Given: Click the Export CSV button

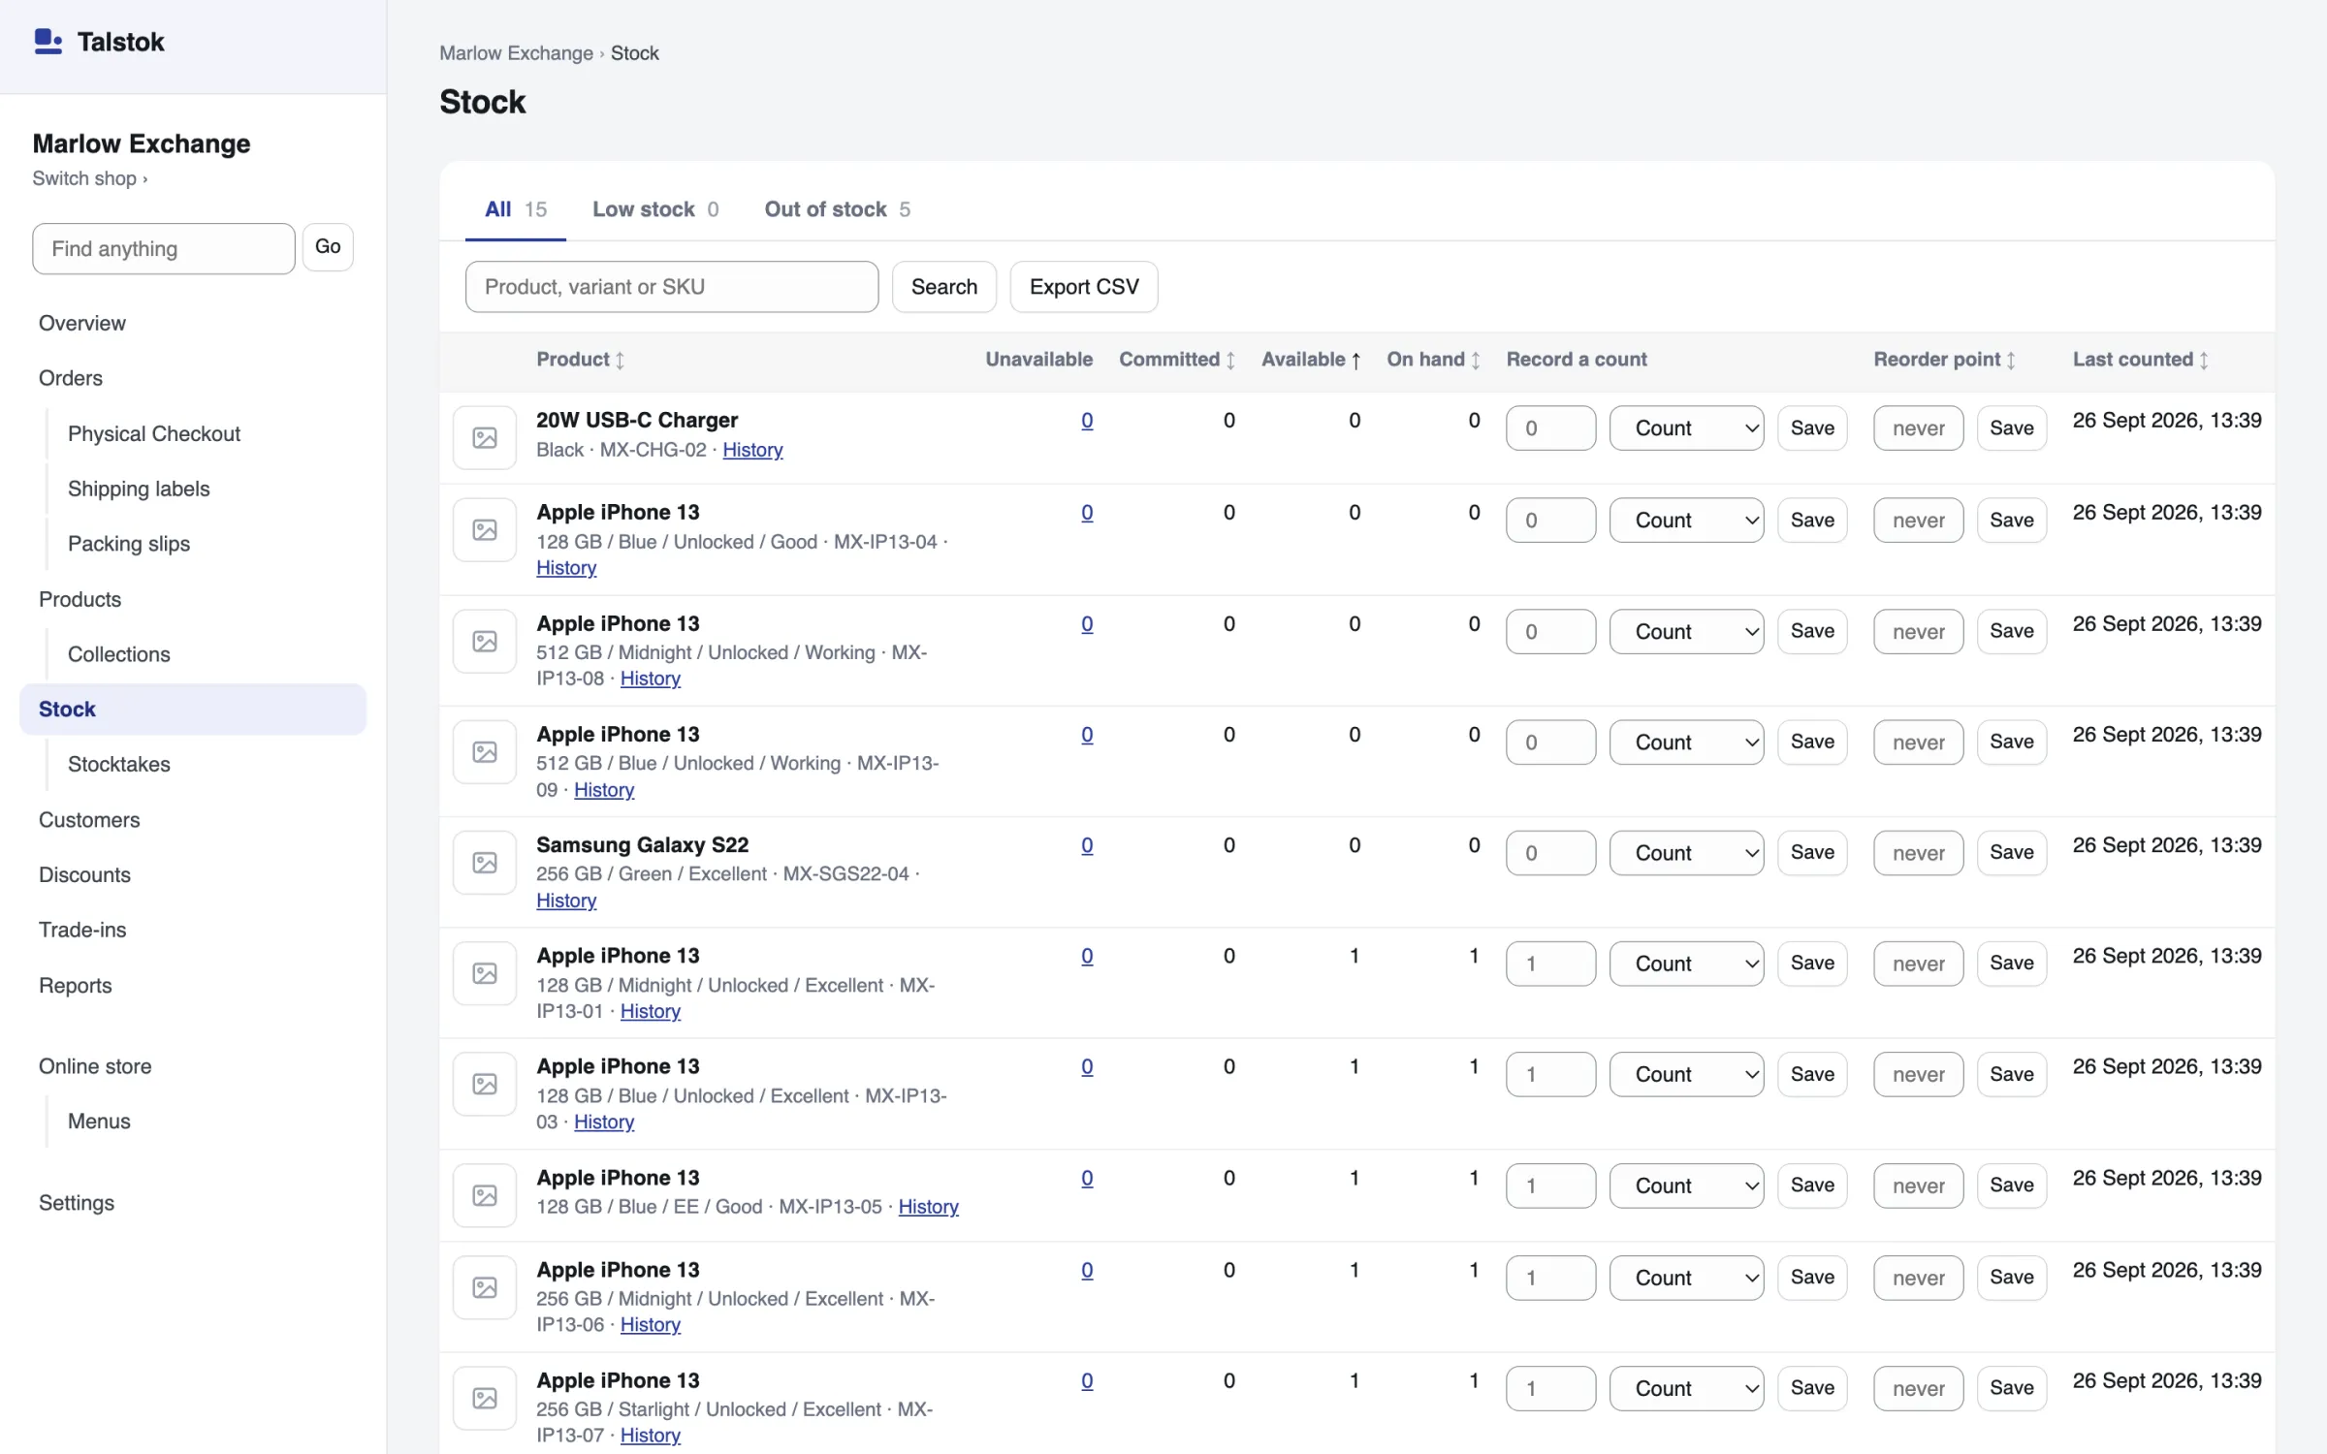Looking at the screenshot, I should click(1084, 287).
